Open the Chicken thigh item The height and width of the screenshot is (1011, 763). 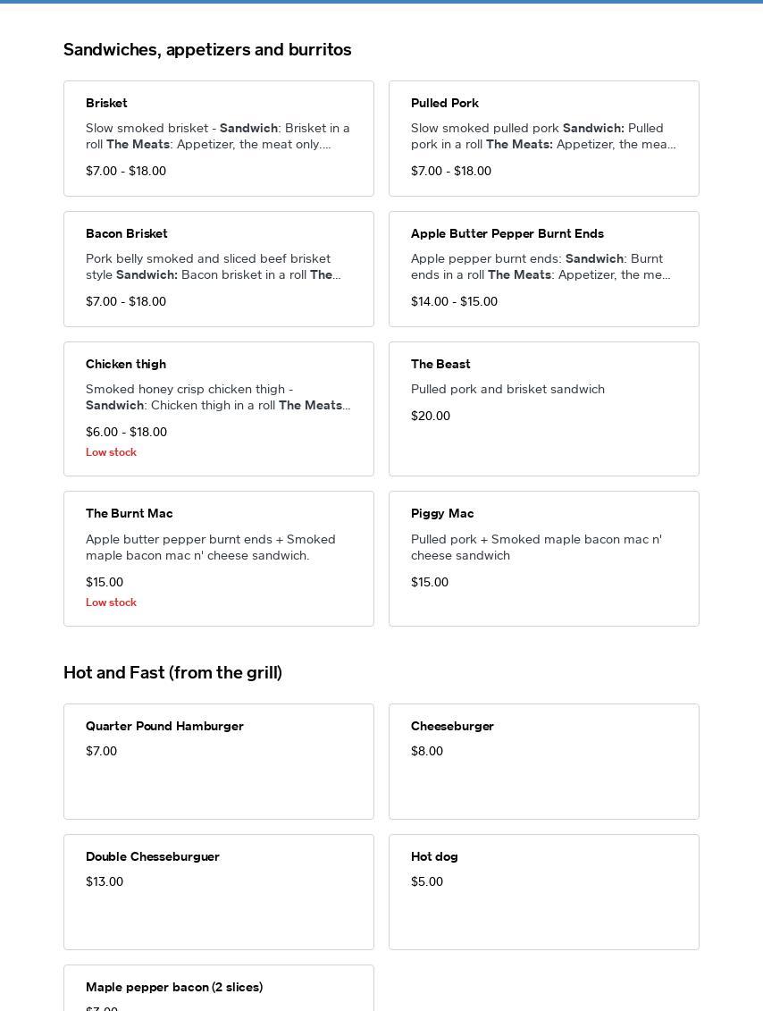218,409
